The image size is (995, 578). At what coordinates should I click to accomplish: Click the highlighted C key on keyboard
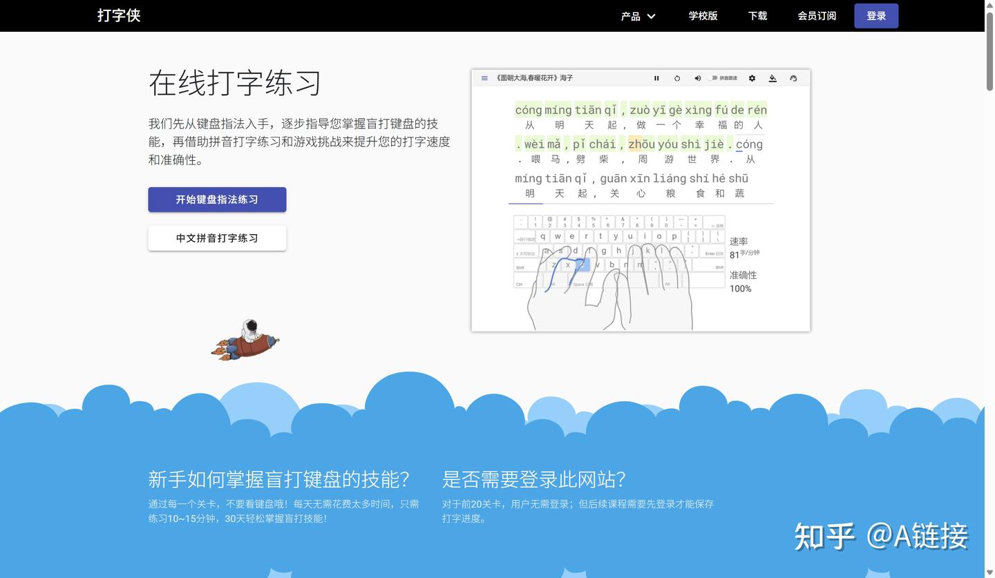pyautogui.click(x=582, y=264)
